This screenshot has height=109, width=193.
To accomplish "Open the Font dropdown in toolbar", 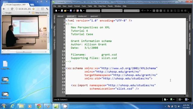I will (112, 11).
